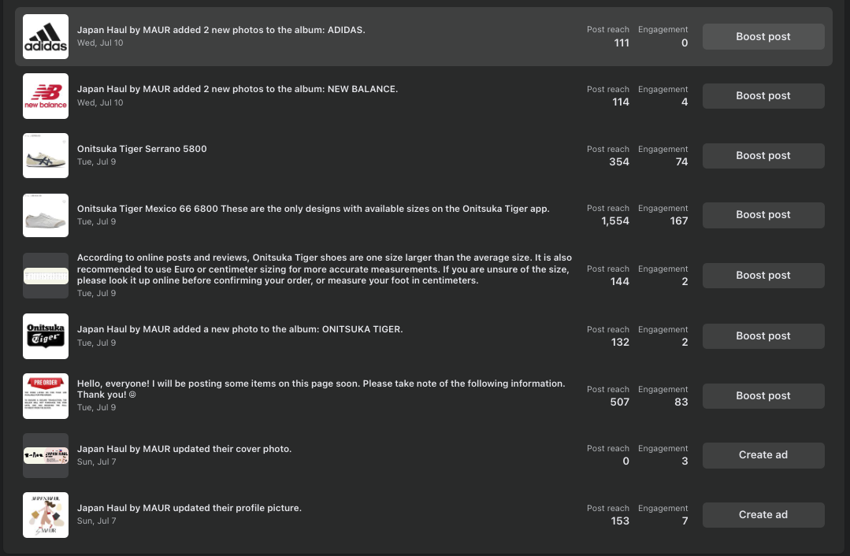
Task: Click the Onitsuka Tiger logo thumbnail
Action: [46, 336]
